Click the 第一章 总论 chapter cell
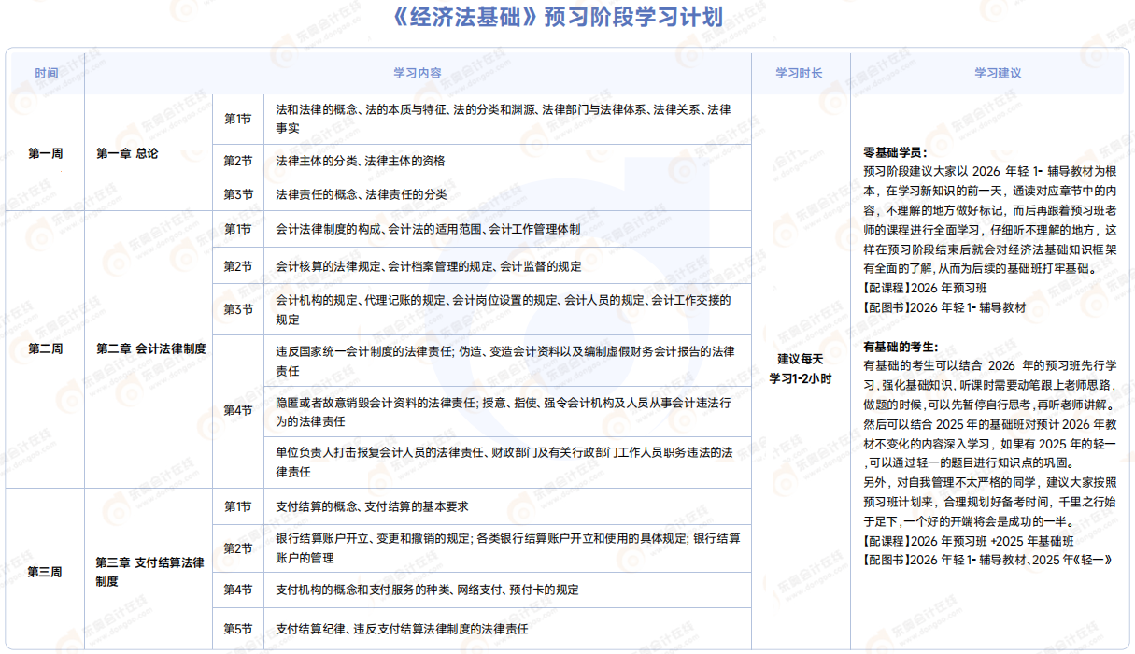The image size is (1135, 654). click(127, 153)
